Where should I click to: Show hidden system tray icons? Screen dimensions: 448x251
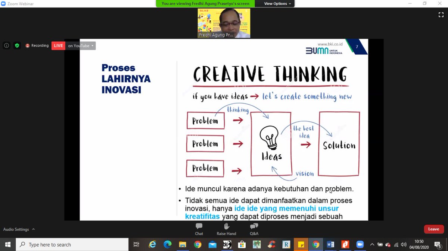(372, 244)
